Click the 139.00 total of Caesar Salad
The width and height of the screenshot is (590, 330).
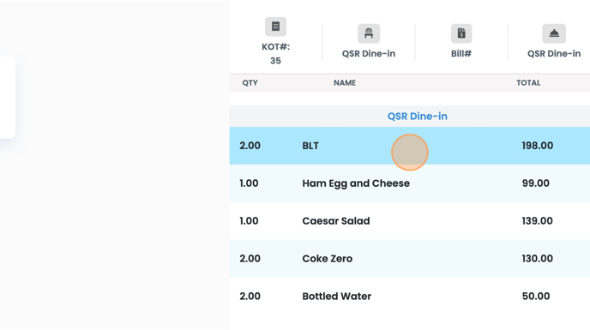pyautogui.click(x=537, y=221)
